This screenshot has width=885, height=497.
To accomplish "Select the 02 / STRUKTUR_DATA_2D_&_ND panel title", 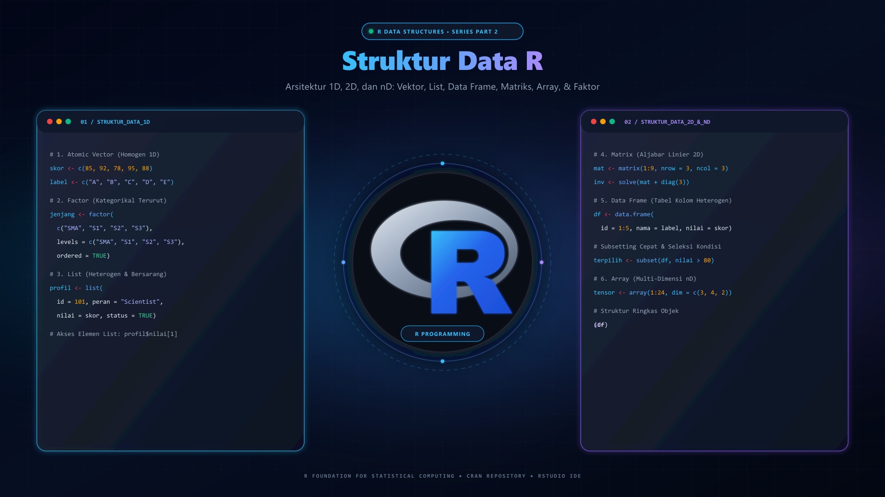I will point(667,122).
